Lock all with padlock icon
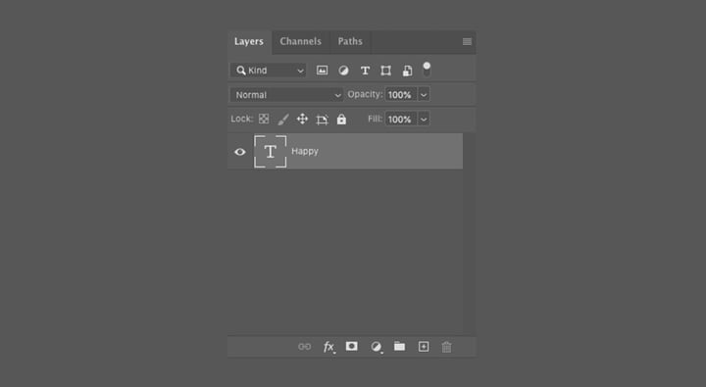This screenshot has height=387, width=706. 342,119
